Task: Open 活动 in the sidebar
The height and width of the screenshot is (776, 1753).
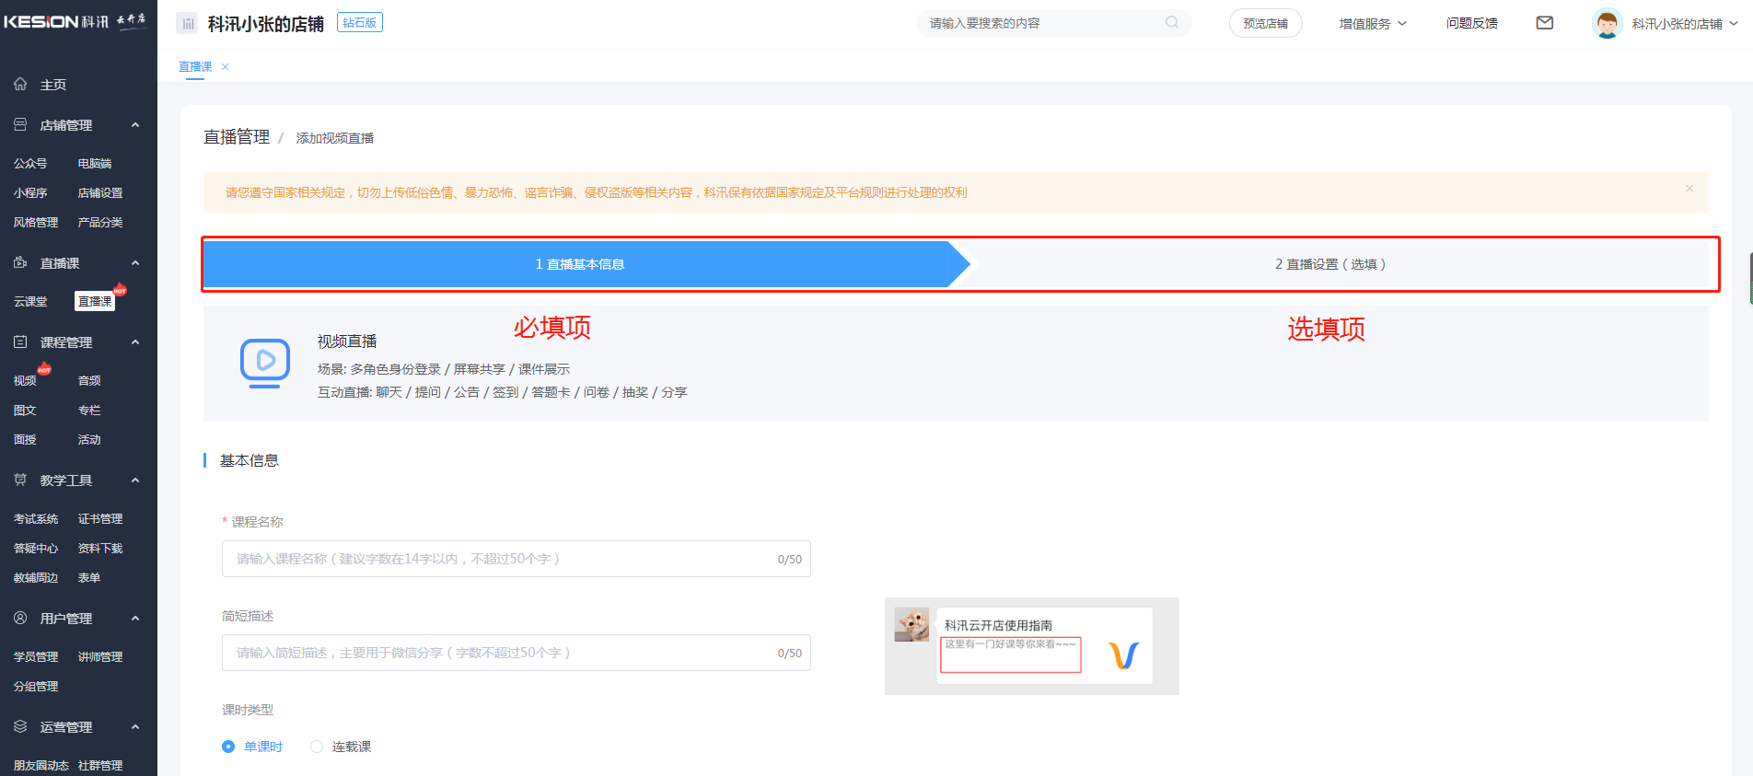Action: (x=89, y=439)
